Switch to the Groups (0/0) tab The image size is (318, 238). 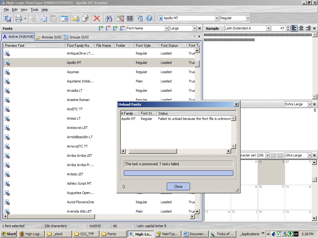point(76,37)
